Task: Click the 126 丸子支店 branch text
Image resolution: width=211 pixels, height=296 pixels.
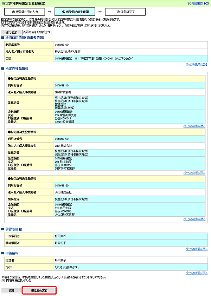Action: 63,208
